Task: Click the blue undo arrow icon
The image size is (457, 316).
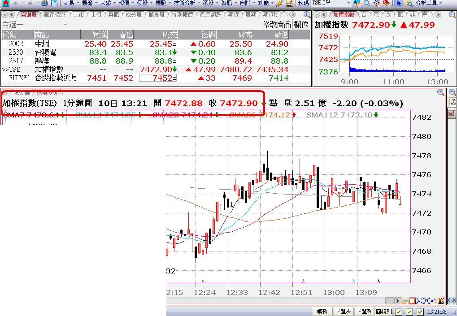Action: tap(433, 301)
